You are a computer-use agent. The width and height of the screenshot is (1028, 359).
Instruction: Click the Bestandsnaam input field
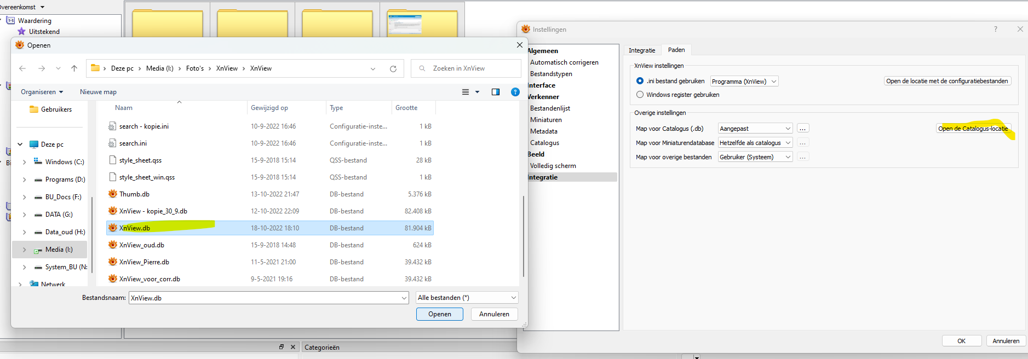[x=265, y=298]
